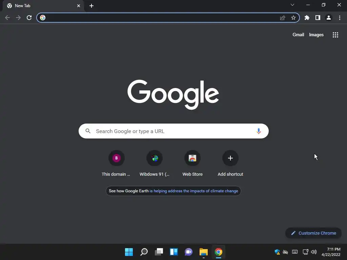Click the forward navigation arrow
This screenshot has height=260, width=347.
point(18,18)
